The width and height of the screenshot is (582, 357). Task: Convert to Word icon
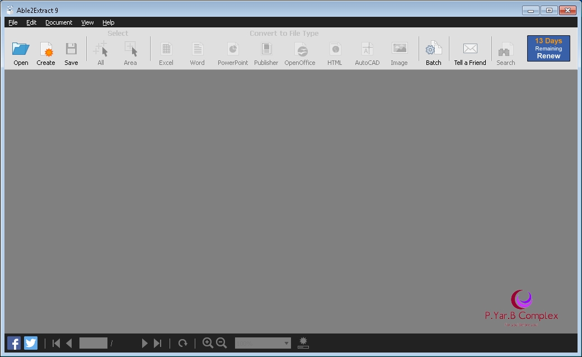[x=197, y=49]
